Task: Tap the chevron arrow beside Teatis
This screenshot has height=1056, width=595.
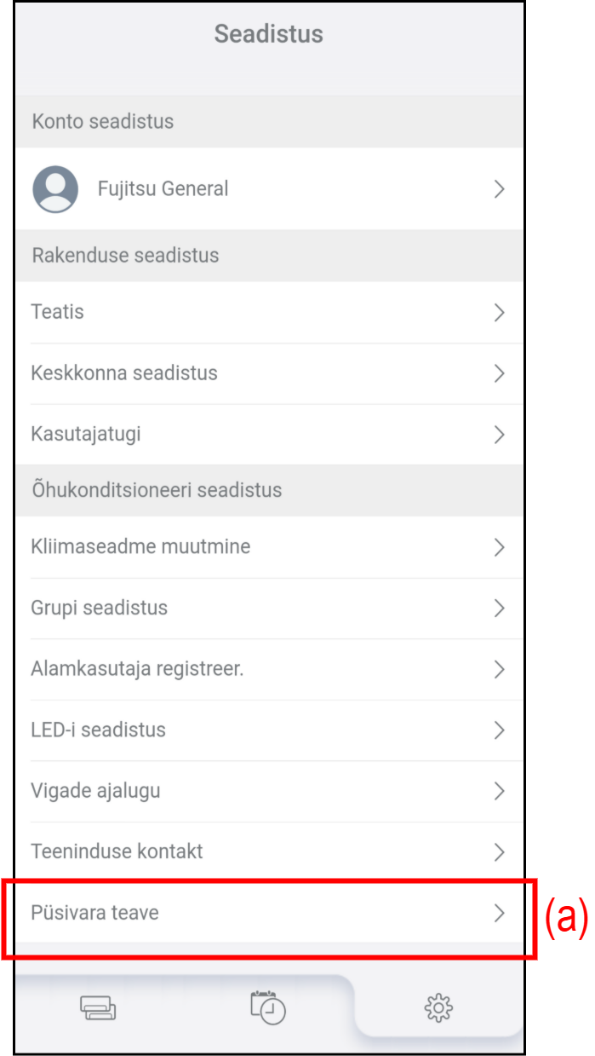Action: 500,313
